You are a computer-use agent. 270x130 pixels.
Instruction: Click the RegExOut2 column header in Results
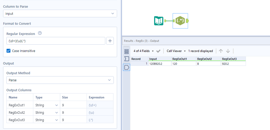click(209, 59)
